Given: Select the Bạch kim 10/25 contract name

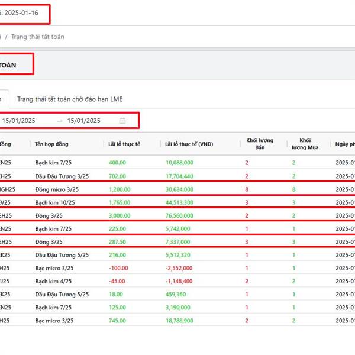Looking at the screenshot, I should pos(55,202).
